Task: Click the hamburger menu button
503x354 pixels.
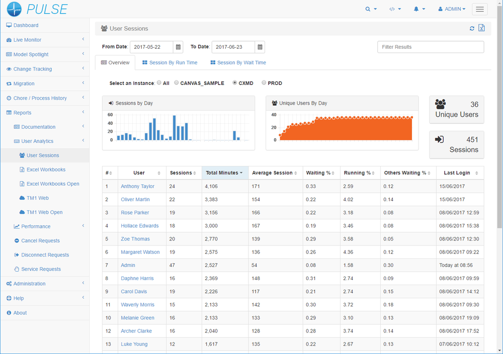Action: pyautogui.click(x=480, y=9)
